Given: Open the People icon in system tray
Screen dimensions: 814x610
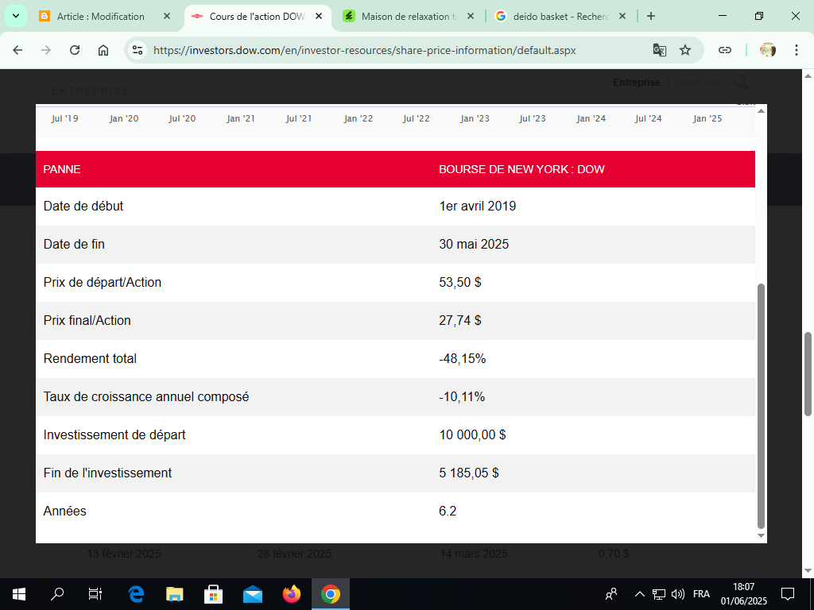Looking at the screenshot, I should pyautogui.click(x=611, y=594).
